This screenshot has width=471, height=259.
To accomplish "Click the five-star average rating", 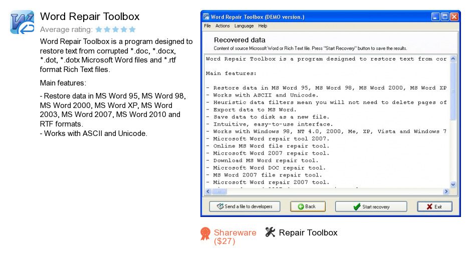I will (116, 29).
